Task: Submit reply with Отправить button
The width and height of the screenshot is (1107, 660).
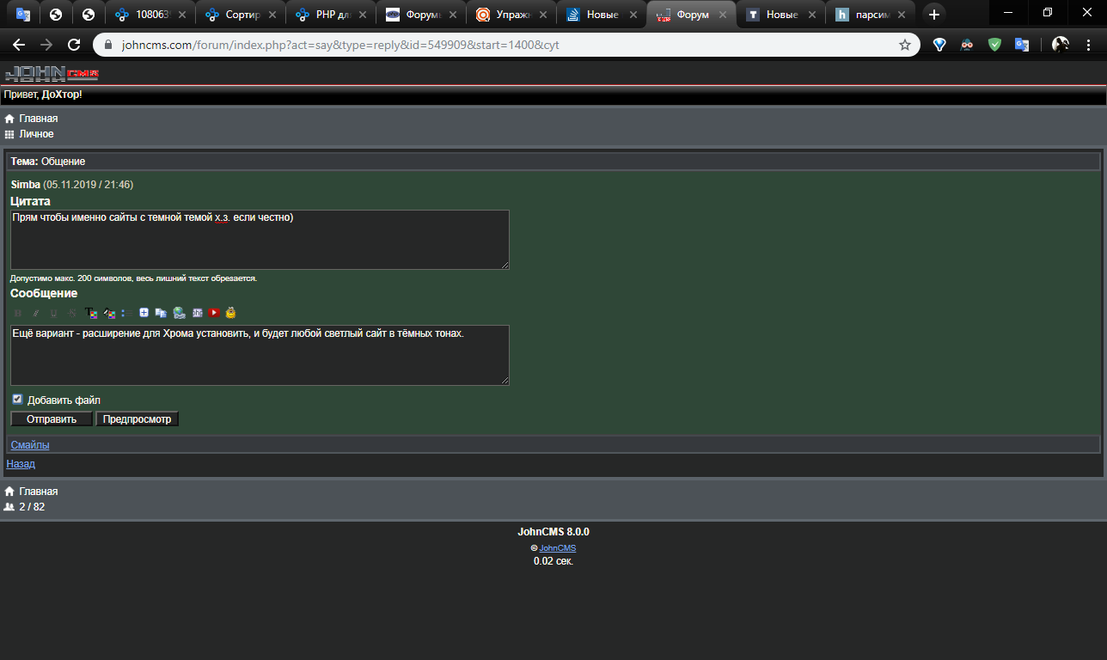Action: pyautogui.click(x=52, y=419)
